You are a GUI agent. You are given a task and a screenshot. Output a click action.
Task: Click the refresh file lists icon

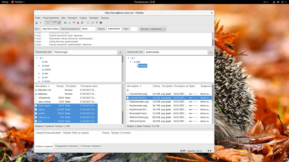[x=65, y=22]
